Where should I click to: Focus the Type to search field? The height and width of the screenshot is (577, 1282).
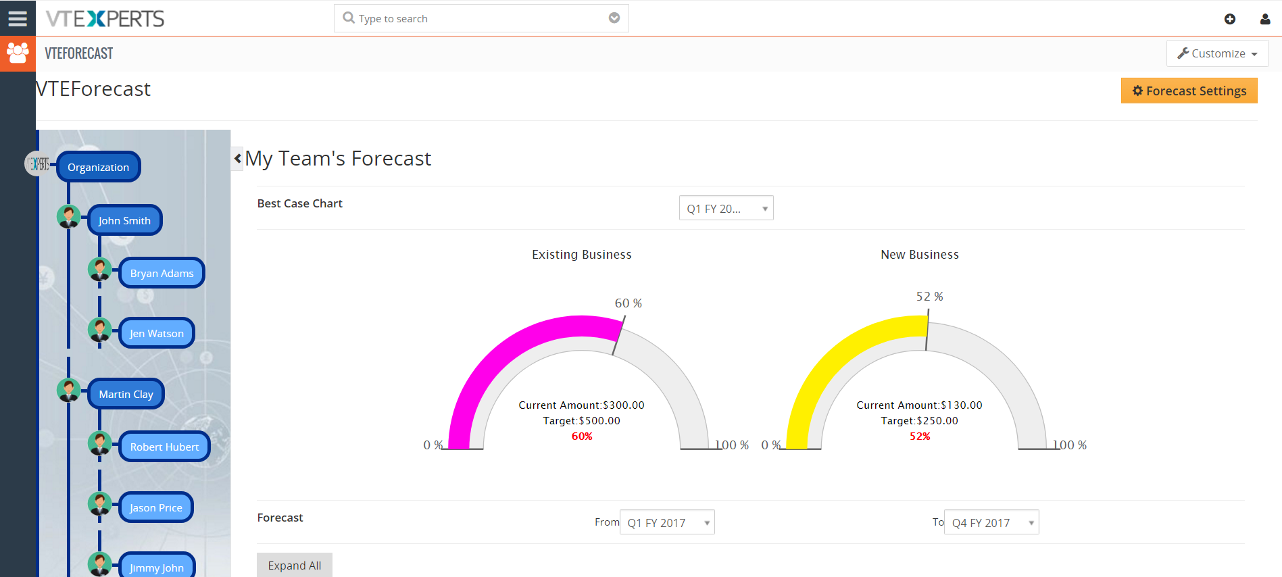pyautogui.click(x=481, y=18)
